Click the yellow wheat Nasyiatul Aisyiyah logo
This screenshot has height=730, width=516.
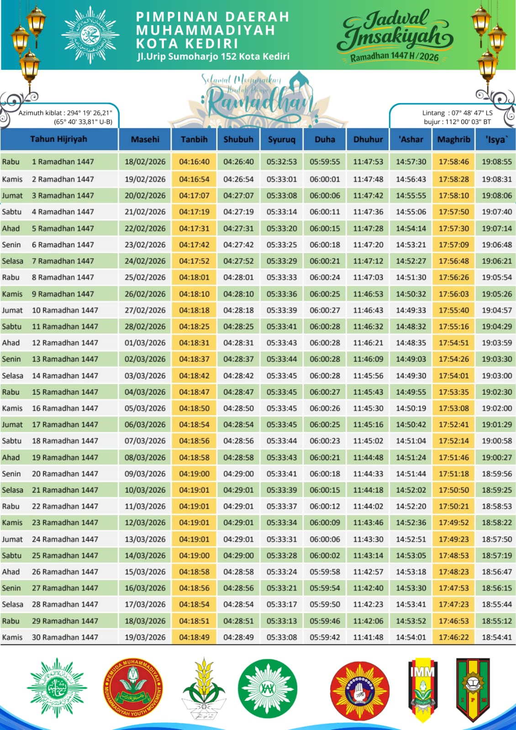[204, 688]
